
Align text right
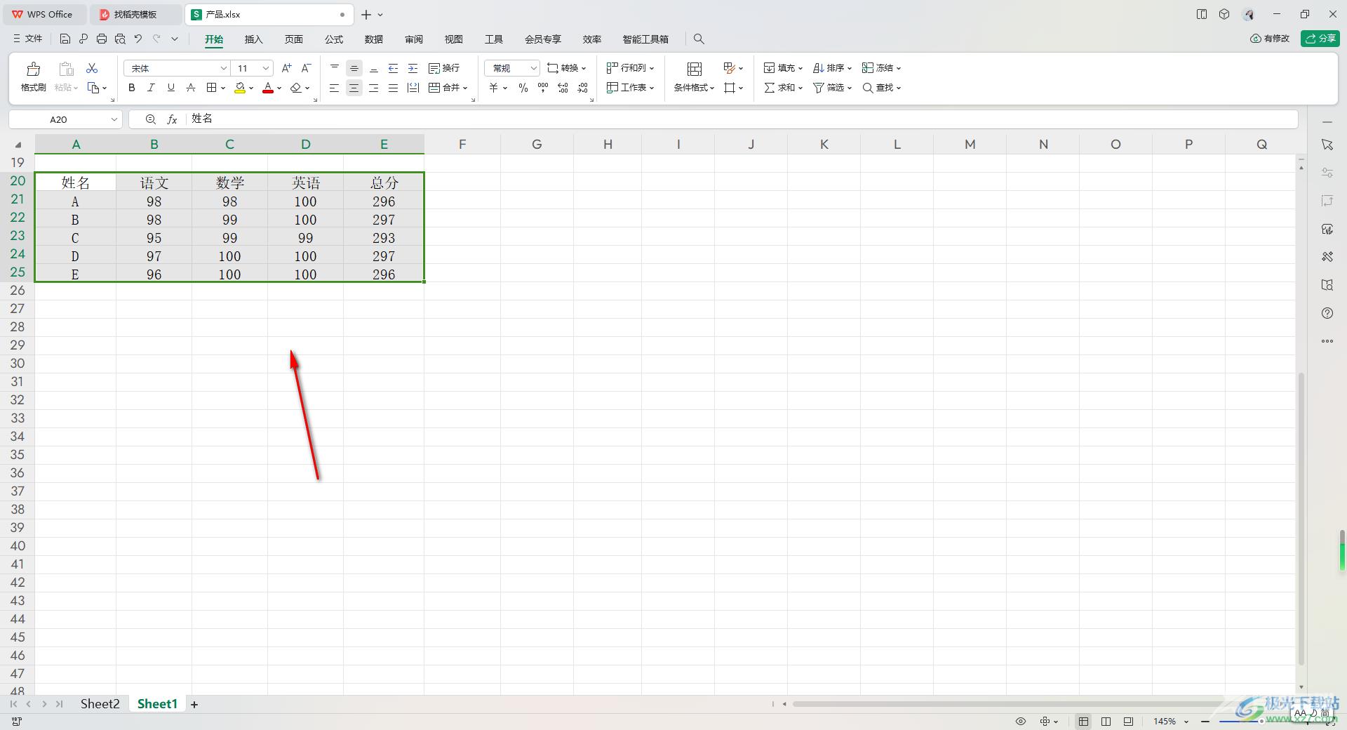point(374,88)
